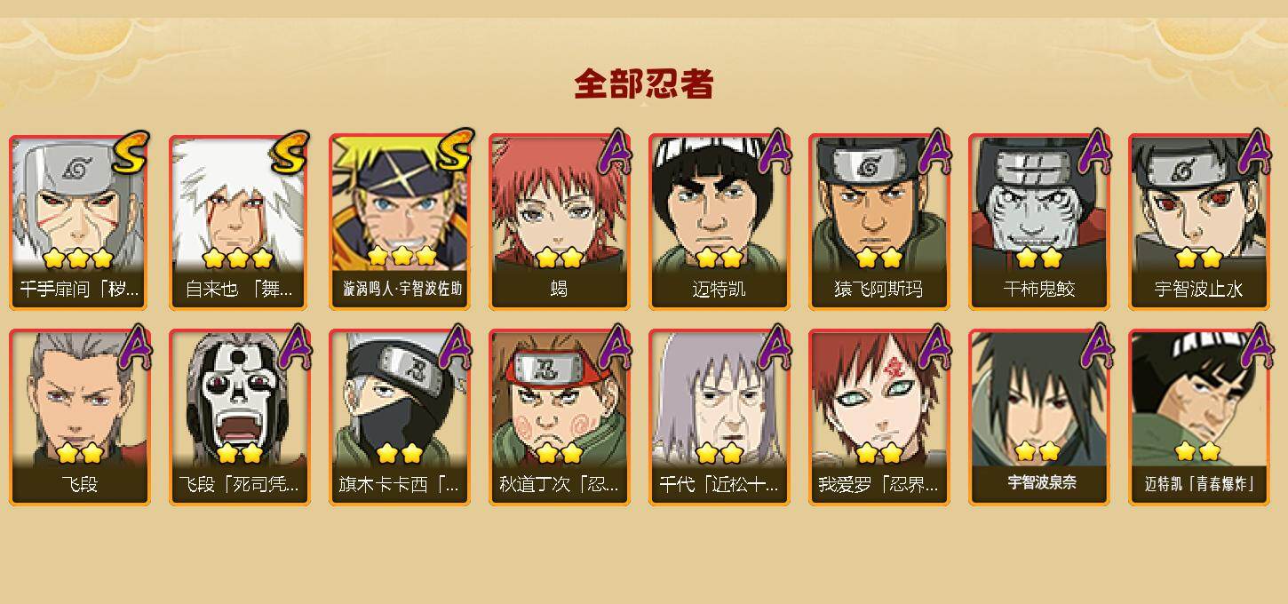This screenshot has height=604, width=1288.
Task: Select the 迈特凯 ninja card
Action: 720,222
